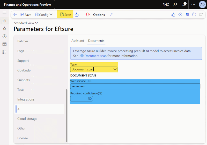Click the DOCUMENT SCAN group header
Viewport: 207px width, 145px height.
click(83, 75)
